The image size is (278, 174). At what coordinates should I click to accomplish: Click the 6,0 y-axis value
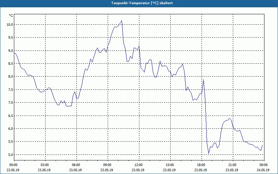point(11,128)
